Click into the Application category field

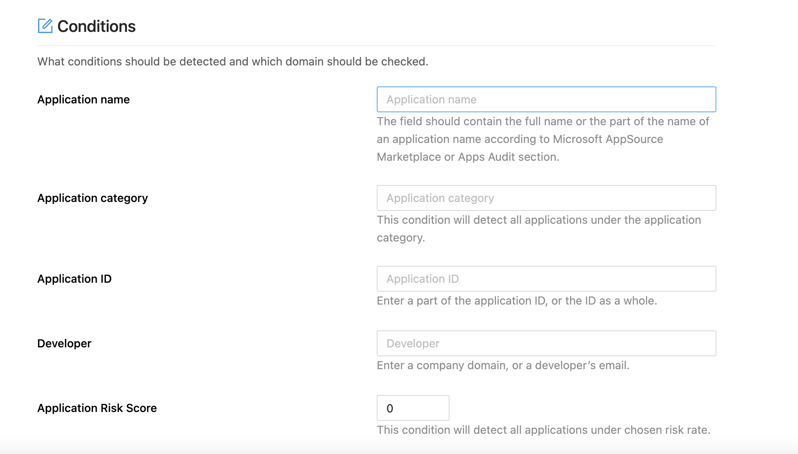pos(546,198)
